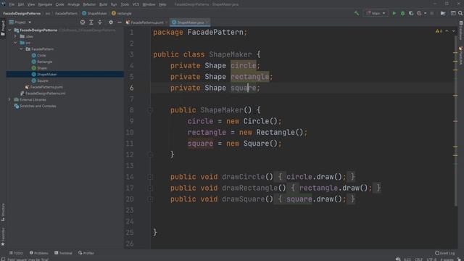
Task: Open the Event Log
Action: (444, 253)
